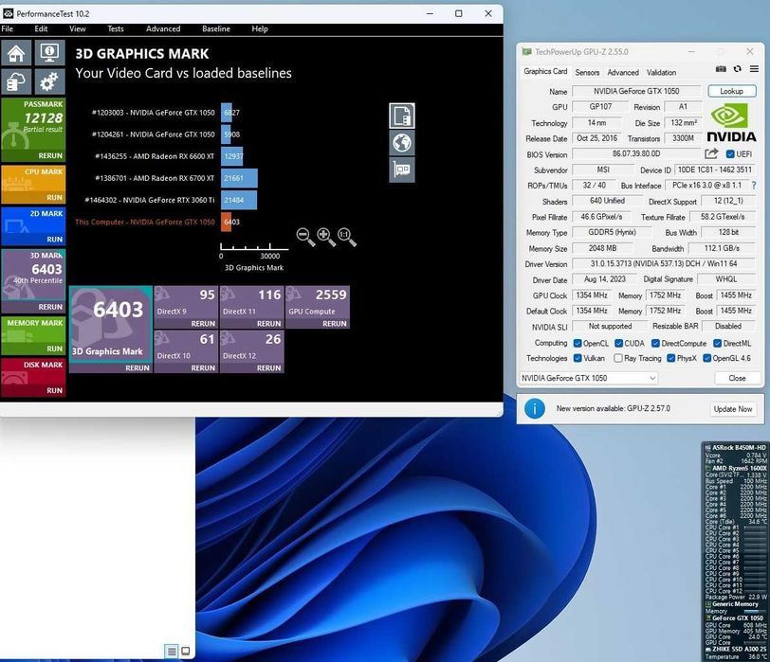Click Package Power reading in sidebar monitor
Image resolution: width=770 pixels, height=662 pixels.
[x=736, y=597]
